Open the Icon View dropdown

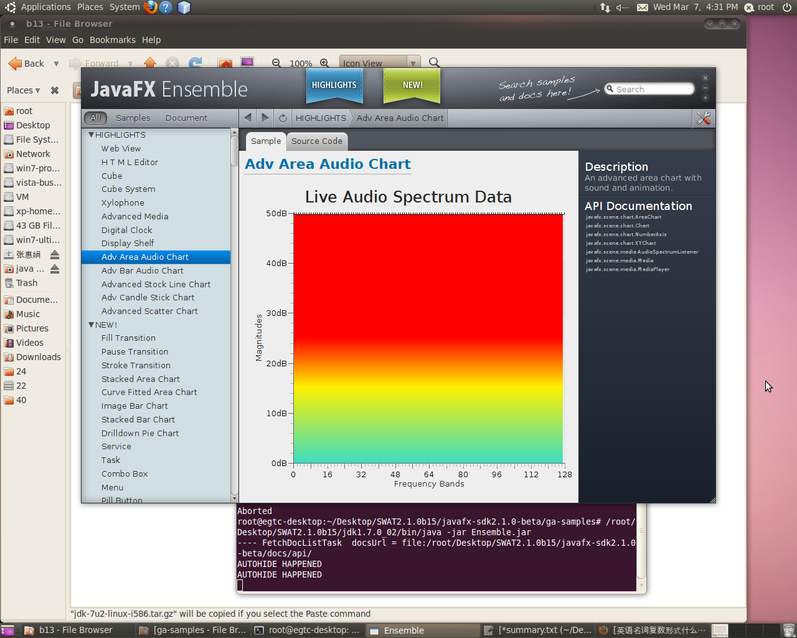click(413, 63)
